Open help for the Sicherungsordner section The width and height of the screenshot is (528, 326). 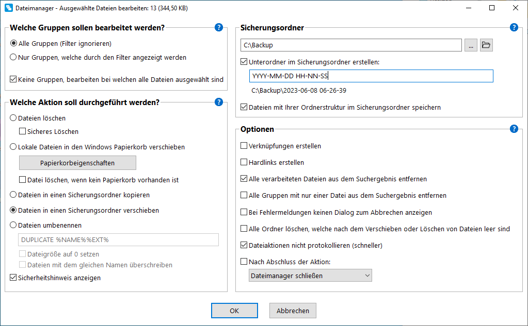(x=514, y=27)
